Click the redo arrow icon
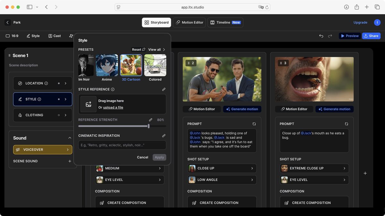This screenshot has width=385, height=216. click(330, 36)
